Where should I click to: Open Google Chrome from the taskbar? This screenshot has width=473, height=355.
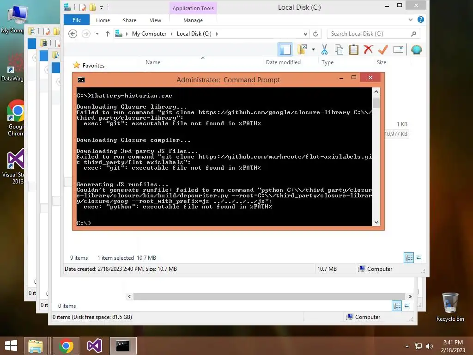coord(66,346)
